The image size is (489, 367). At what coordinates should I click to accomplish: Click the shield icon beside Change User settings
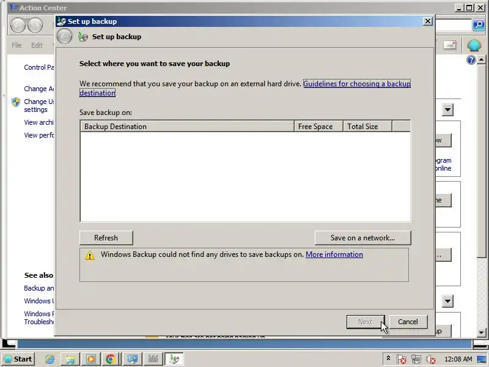[x=16, y=102]
